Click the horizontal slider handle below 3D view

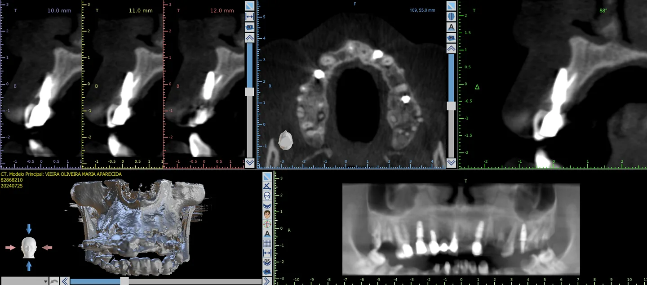point(124,281)
